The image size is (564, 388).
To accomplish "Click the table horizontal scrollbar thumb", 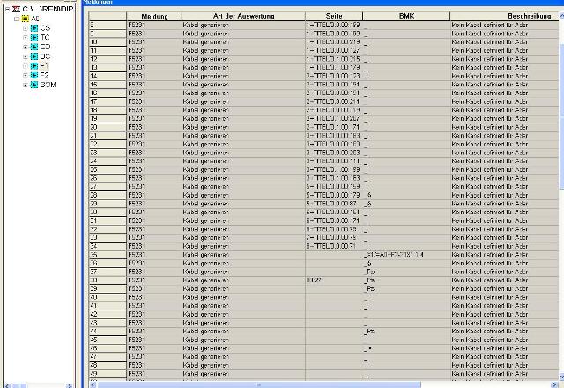I will pyautogui.click(x=258, y=384).
